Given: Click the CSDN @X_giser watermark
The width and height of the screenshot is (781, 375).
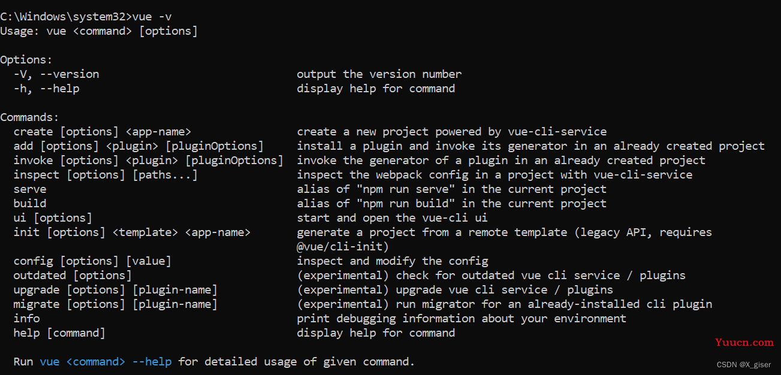Looking at the screenshot, I should click(x=744, y=364).
